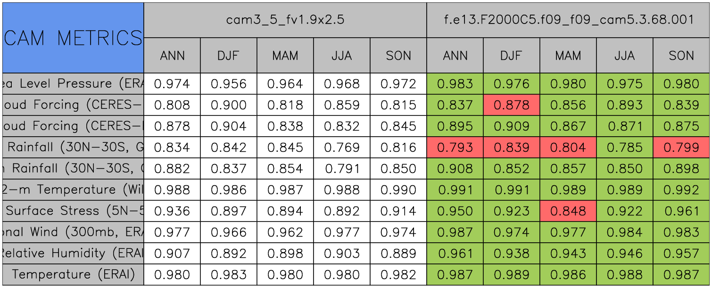The width and height of the screenshot is (712, 288).
Task: Select the Relative Humidity (ERAI) row label
Action: click(73, 253)
